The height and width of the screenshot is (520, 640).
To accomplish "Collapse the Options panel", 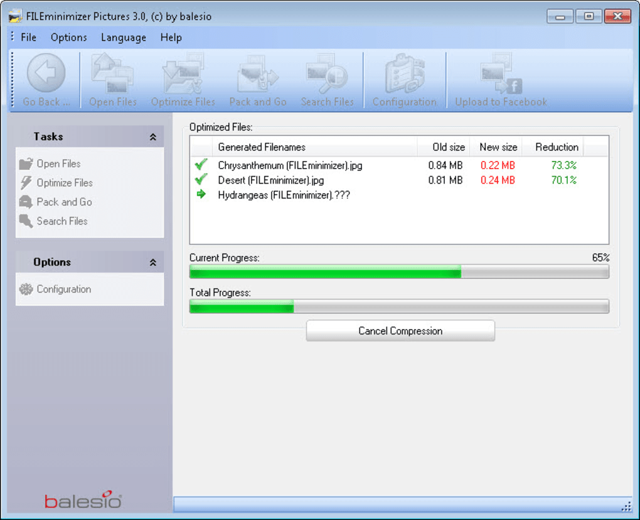I will point(152,263).
